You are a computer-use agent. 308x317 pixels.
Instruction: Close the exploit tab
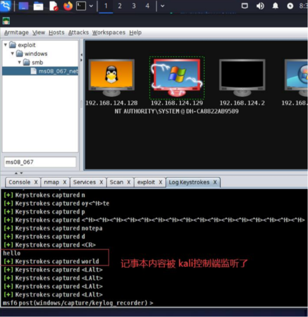click(x=160, y=182)
